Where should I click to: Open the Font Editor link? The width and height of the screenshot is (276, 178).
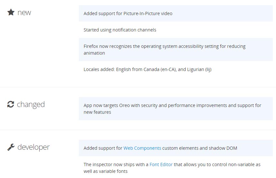[161, 165]
